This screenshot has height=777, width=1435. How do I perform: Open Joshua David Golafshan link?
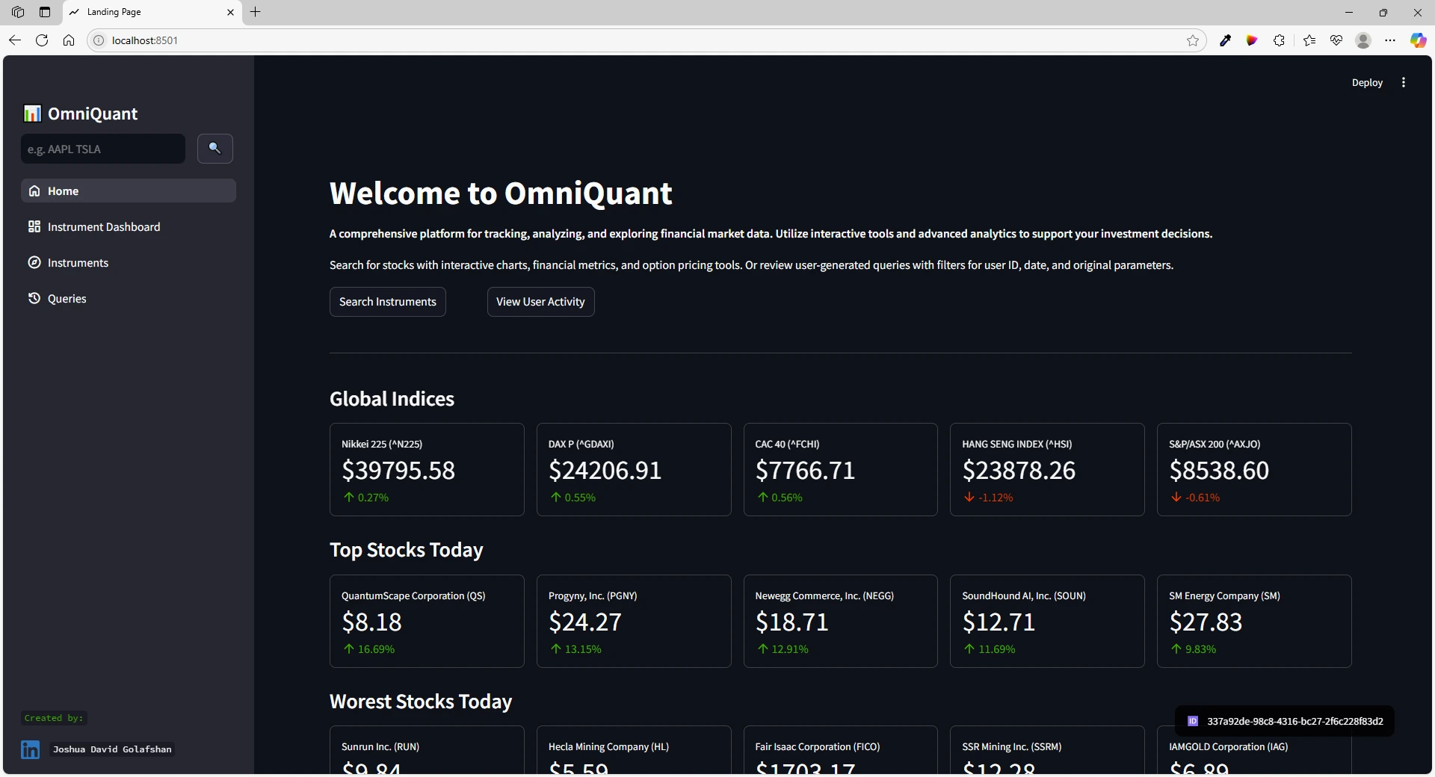[x=112, y=749]
